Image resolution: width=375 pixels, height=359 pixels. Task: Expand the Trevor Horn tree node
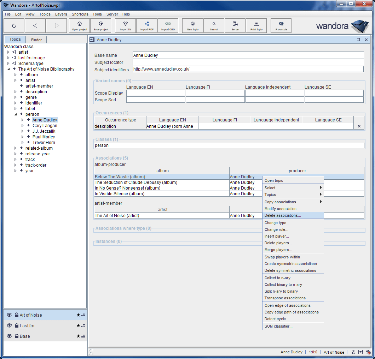click(22, 143)
